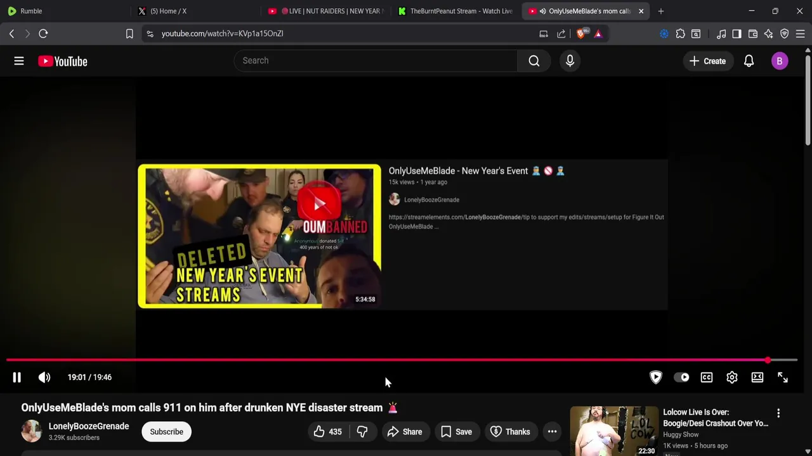Open account avatar menu
Image resolution: width=812 pixels, height=456 pixels.
780,61
